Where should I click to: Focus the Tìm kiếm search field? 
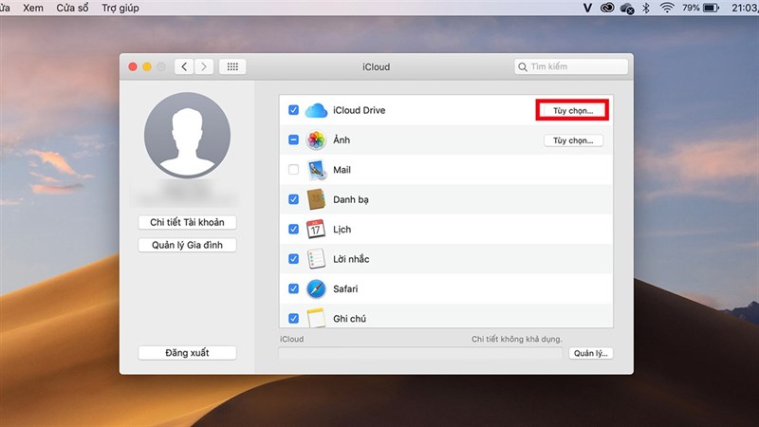[571, 66]
